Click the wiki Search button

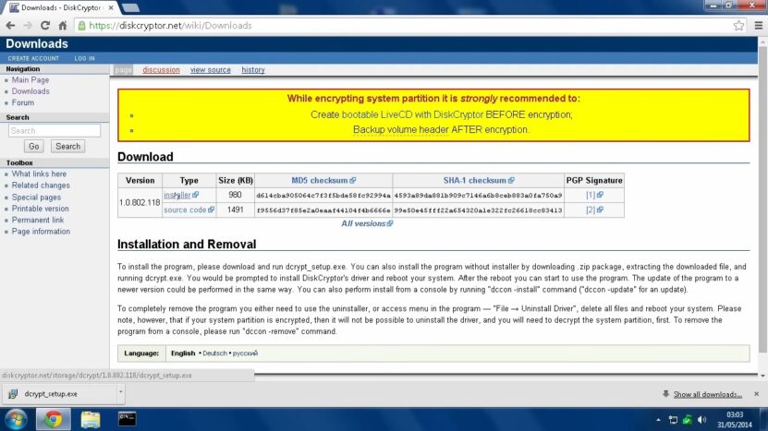tap(67, 146)
